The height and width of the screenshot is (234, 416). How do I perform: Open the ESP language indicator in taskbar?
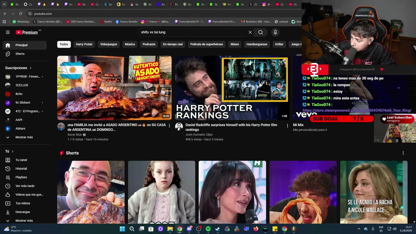tap(381, 229)
